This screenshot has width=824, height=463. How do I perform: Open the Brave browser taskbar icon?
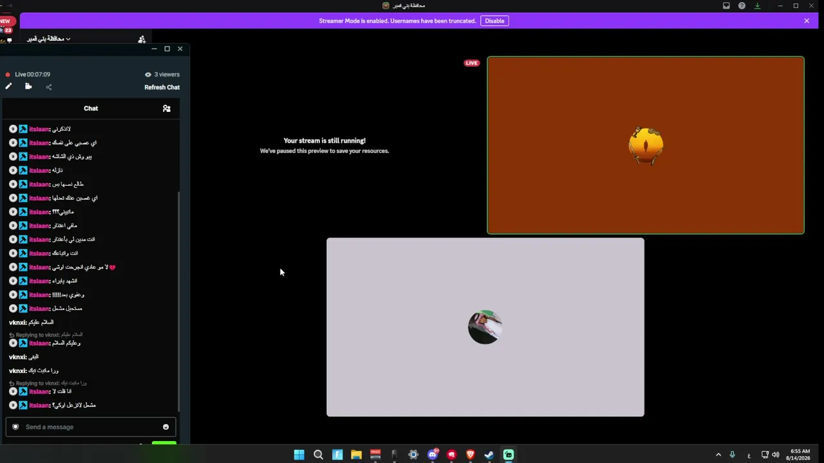(471, 455)
